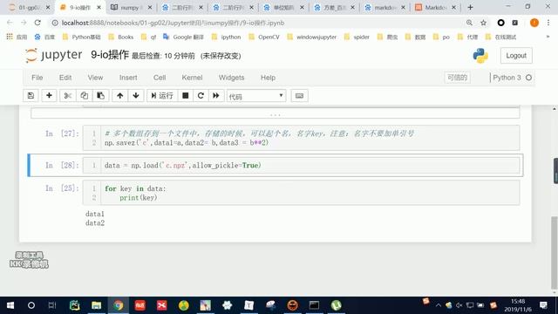558x314 pixels.
Task: Open the View menu
Action: point(95,78)
